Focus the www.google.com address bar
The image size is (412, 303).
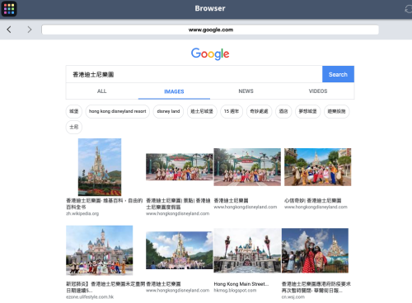click(210, 30)
